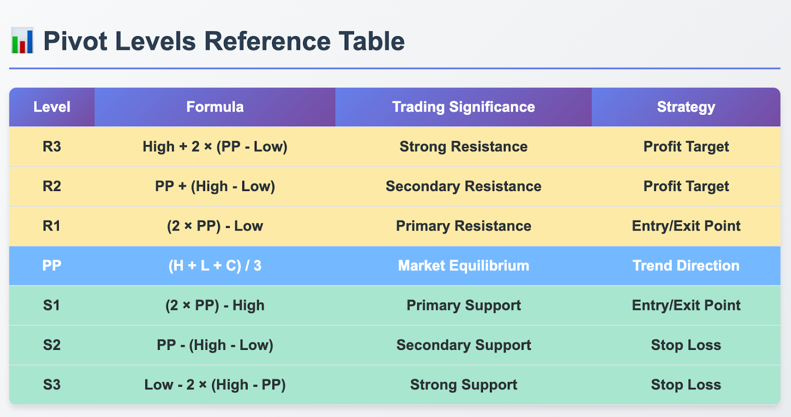Click the High + 2 × (PP - Low) formula
Screen dimensions: 791x417
pyautogui.click(x=215, y=147)
